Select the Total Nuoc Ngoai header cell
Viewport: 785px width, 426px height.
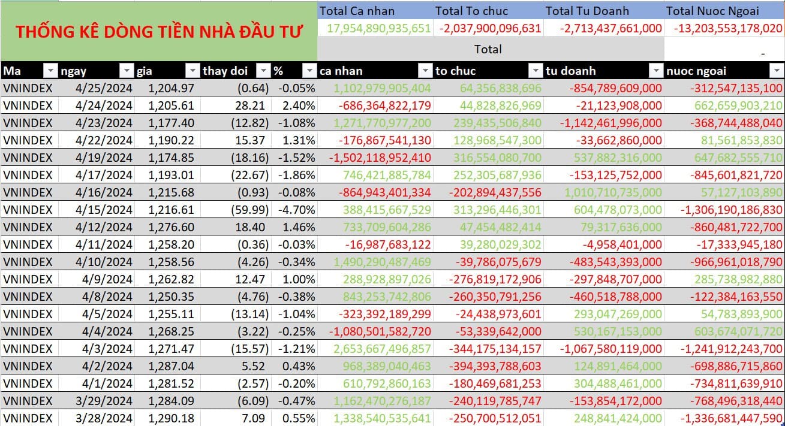coord(724,11)
